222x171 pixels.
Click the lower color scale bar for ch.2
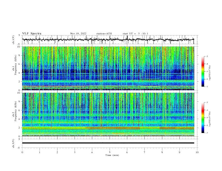coord(203,118)
